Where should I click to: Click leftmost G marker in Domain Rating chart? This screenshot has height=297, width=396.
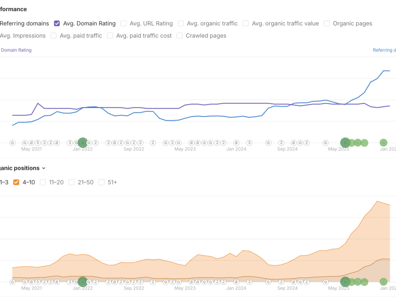(x=12, y=143)
